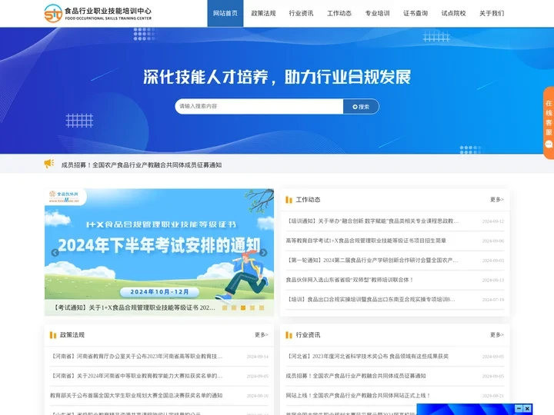Screen dimensions: 554x415
Task: Click the chat bubble icon on 在线客服
Action: point(549,144)
